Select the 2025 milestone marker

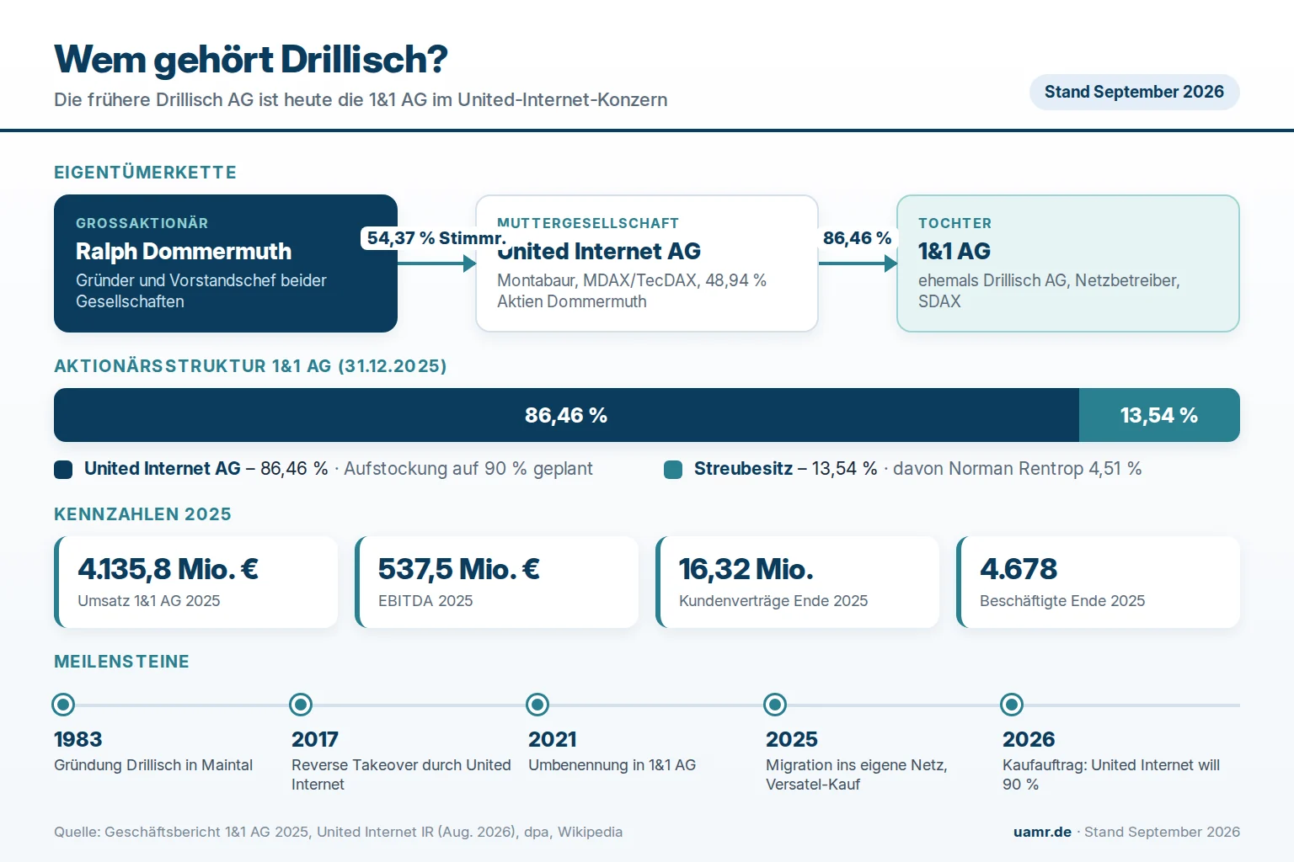(775, 705)
